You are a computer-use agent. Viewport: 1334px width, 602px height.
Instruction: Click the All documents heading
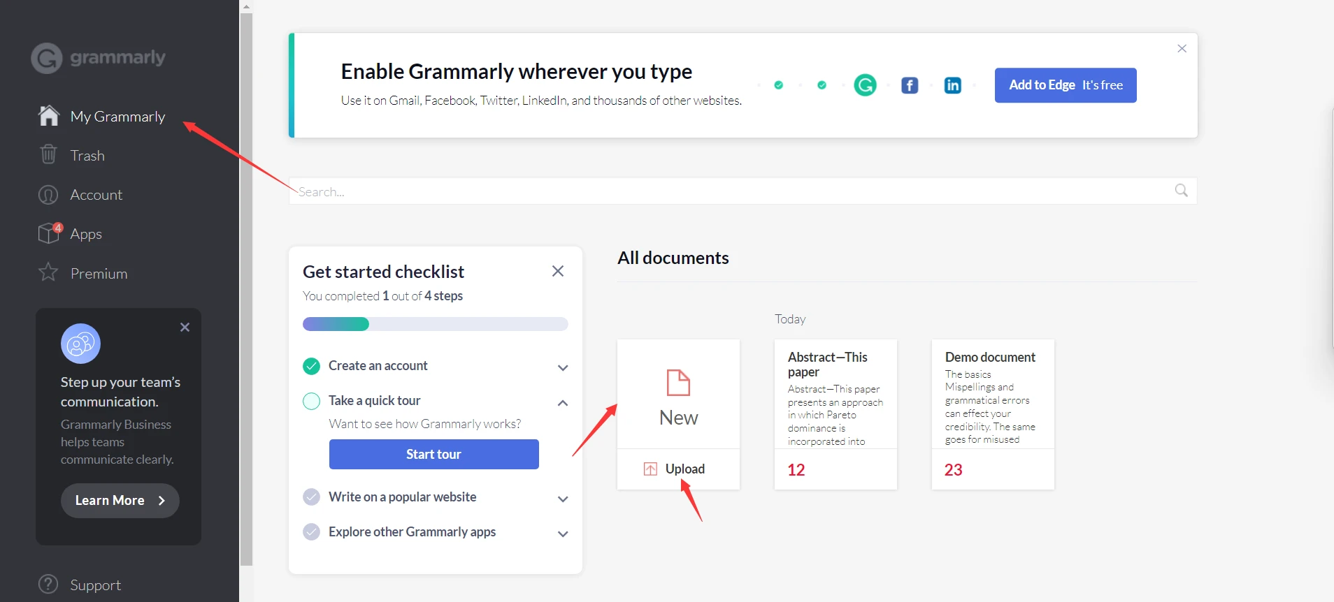[673, 258]
